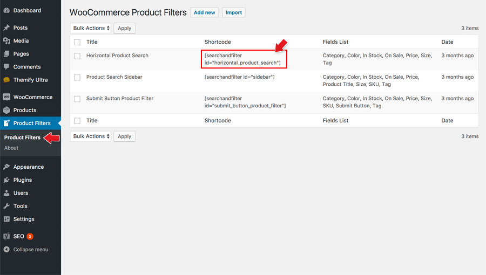Click the Import button
Image resolution: width=486 pixels, height=275 pixels.
[x=234, y=12]
